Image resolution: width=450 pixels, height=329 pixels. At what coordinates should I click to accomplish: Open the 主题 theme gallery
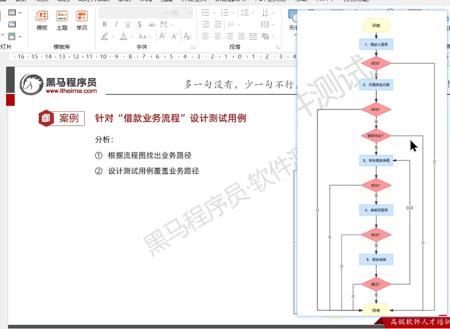click(x=62, y=20)
